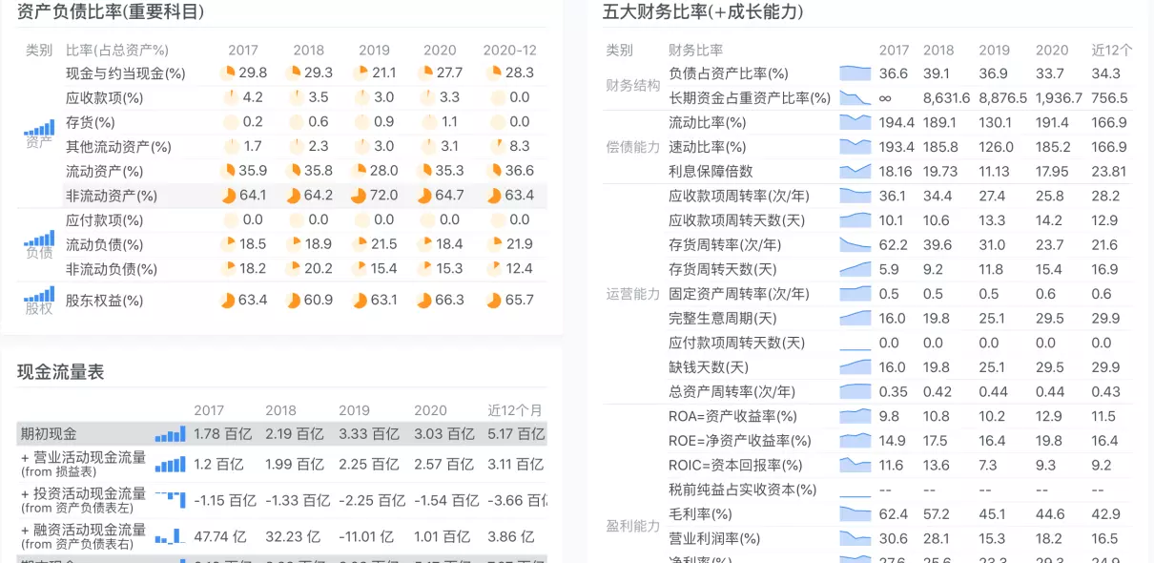1154x563 pixels.
Task: Open the 完整生意周期(天) sparkline
Action: coord(855,318)
